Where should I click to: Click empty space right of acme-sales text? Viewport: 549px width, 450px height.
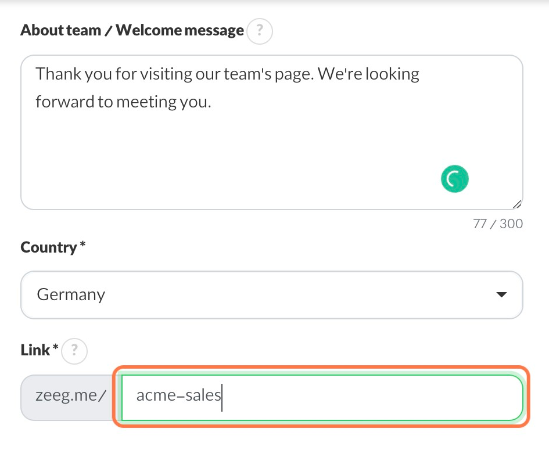(x=372, y=398)
